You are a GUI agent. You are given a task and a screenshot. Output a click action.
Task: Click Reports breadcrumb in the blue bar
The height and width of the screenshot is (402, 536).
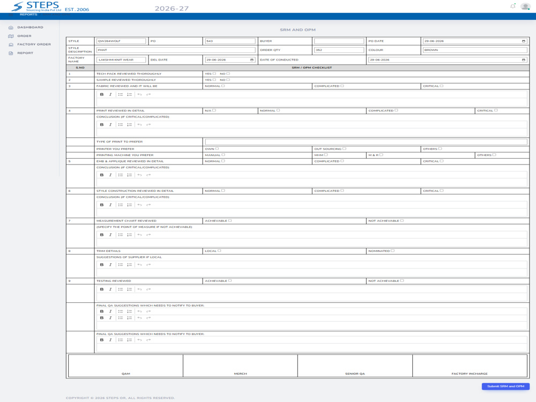pyautogui.click(x=28, y=14)
